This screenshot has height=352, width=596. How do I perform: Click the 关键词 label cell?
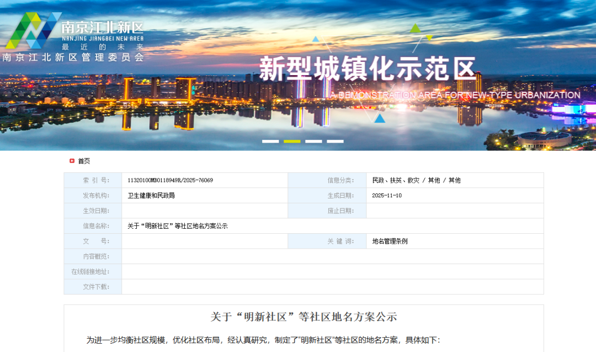(327, 241)
